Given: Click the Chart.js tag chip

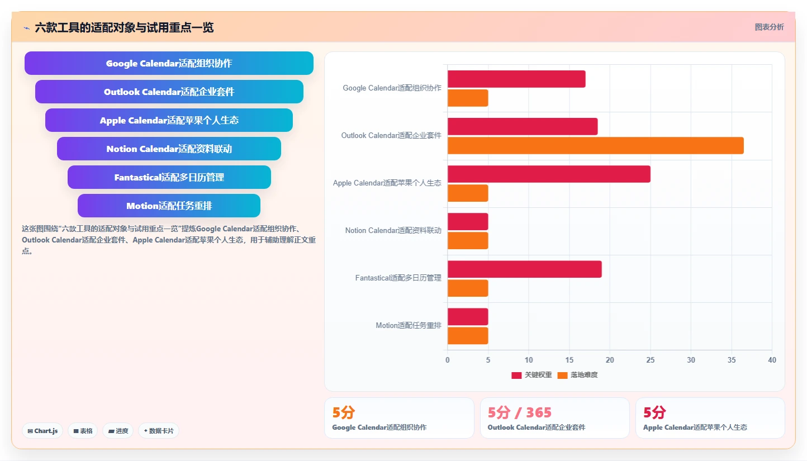Looking at the screenshot, I should pyautogui.click(x=42, y=431).
